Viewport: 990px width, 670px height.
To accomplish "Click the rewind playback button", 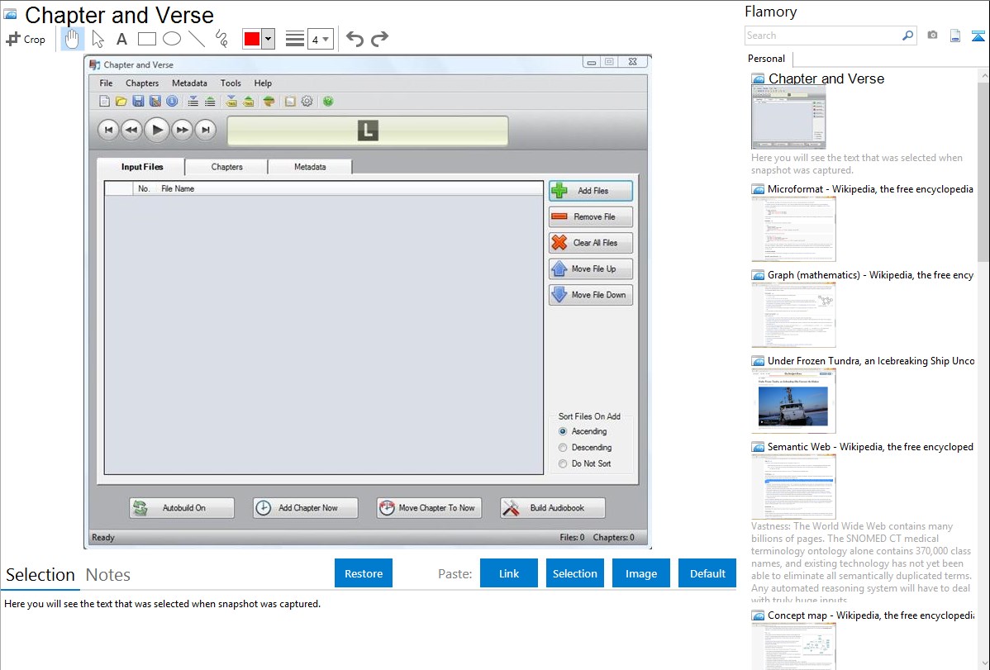I will tap(131, 130).
